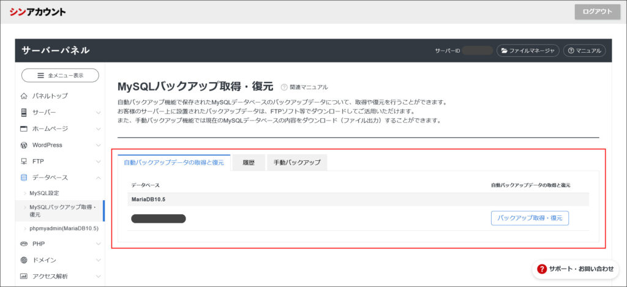Screen dimensions: 627x287
Task: Click the ログアウト button
Action: 598,12
